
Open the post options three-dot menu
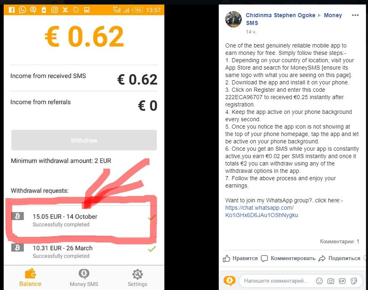[355, 15]
